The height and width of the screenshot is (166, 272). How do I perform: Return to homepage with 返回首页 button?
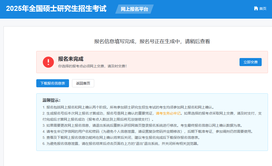pyautogui.click(x=83, y=83)
